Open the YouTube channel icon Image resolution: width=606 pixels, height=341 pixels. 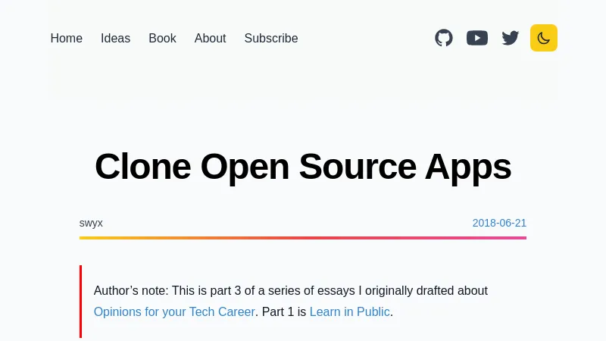point(477,38)
